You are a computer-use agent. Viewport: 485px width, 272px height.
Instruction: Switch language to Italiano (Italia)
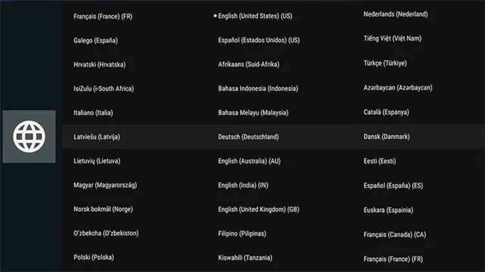coord(93,112)
